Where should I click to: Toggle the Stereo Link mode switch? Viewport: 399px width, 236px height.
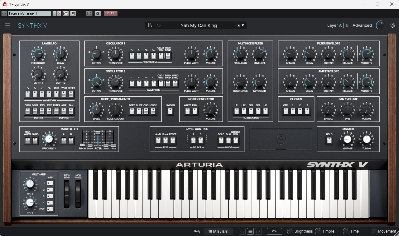click(236, 141)
